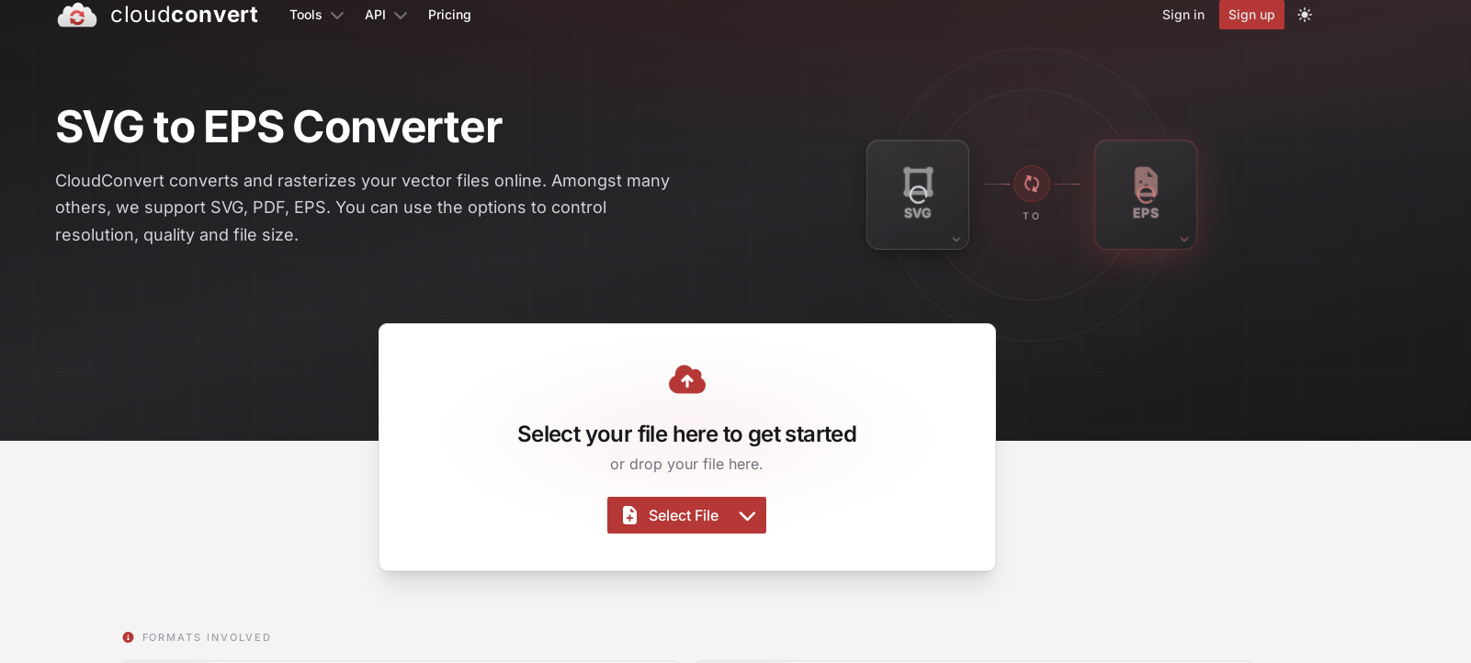This screenshot has width=1471, height=663.
Task: Click the red Sign up button
Action: click(1251, 15)
